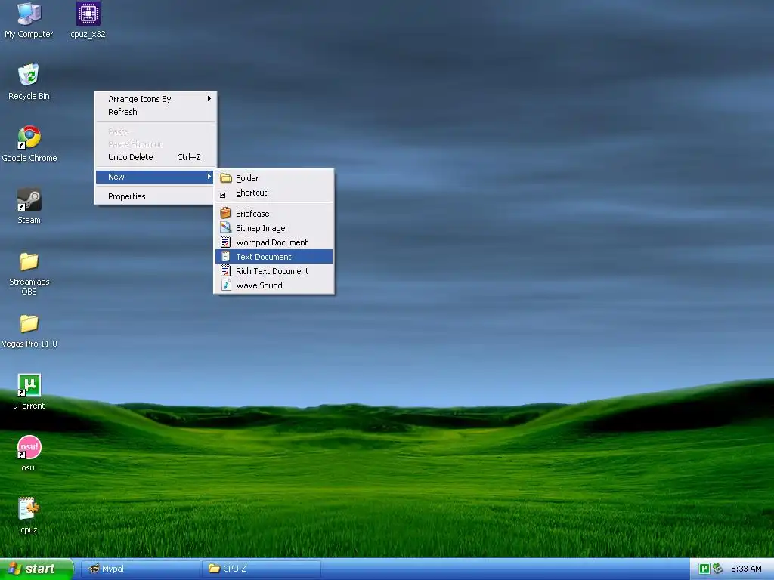The image size is (774, 580).
Task: Select the Streamlabs OBS folder
Action: click(29, 273)
